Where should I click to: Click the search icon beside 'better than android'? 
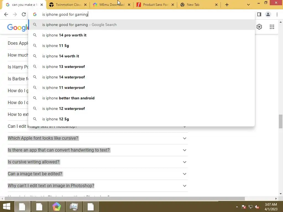click(x=35, y=98)
